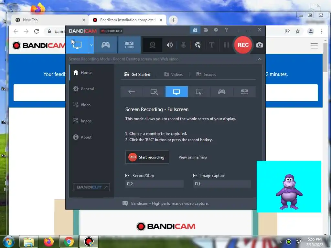Click Chrome share page icon
Image resolution: width=331 pixels, height=248 pixels.
click(x=287, y=31)
